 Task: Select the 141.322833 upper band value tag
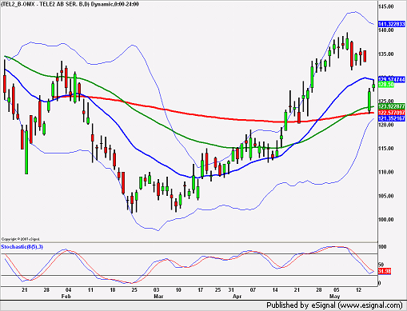392,24
